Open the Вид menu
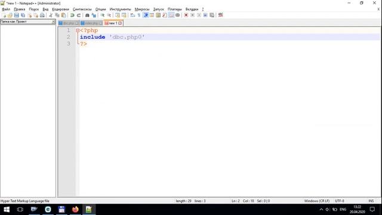Image resolution: width=382 pixels, height=215 pixels. [x=45, y=10]
